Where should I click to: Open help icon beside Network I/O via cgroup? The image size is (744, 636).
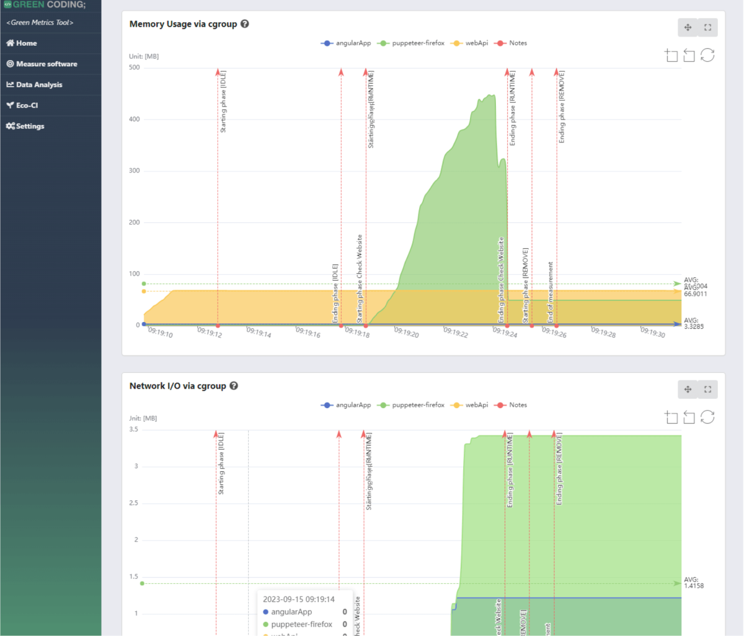coord(234,386)
